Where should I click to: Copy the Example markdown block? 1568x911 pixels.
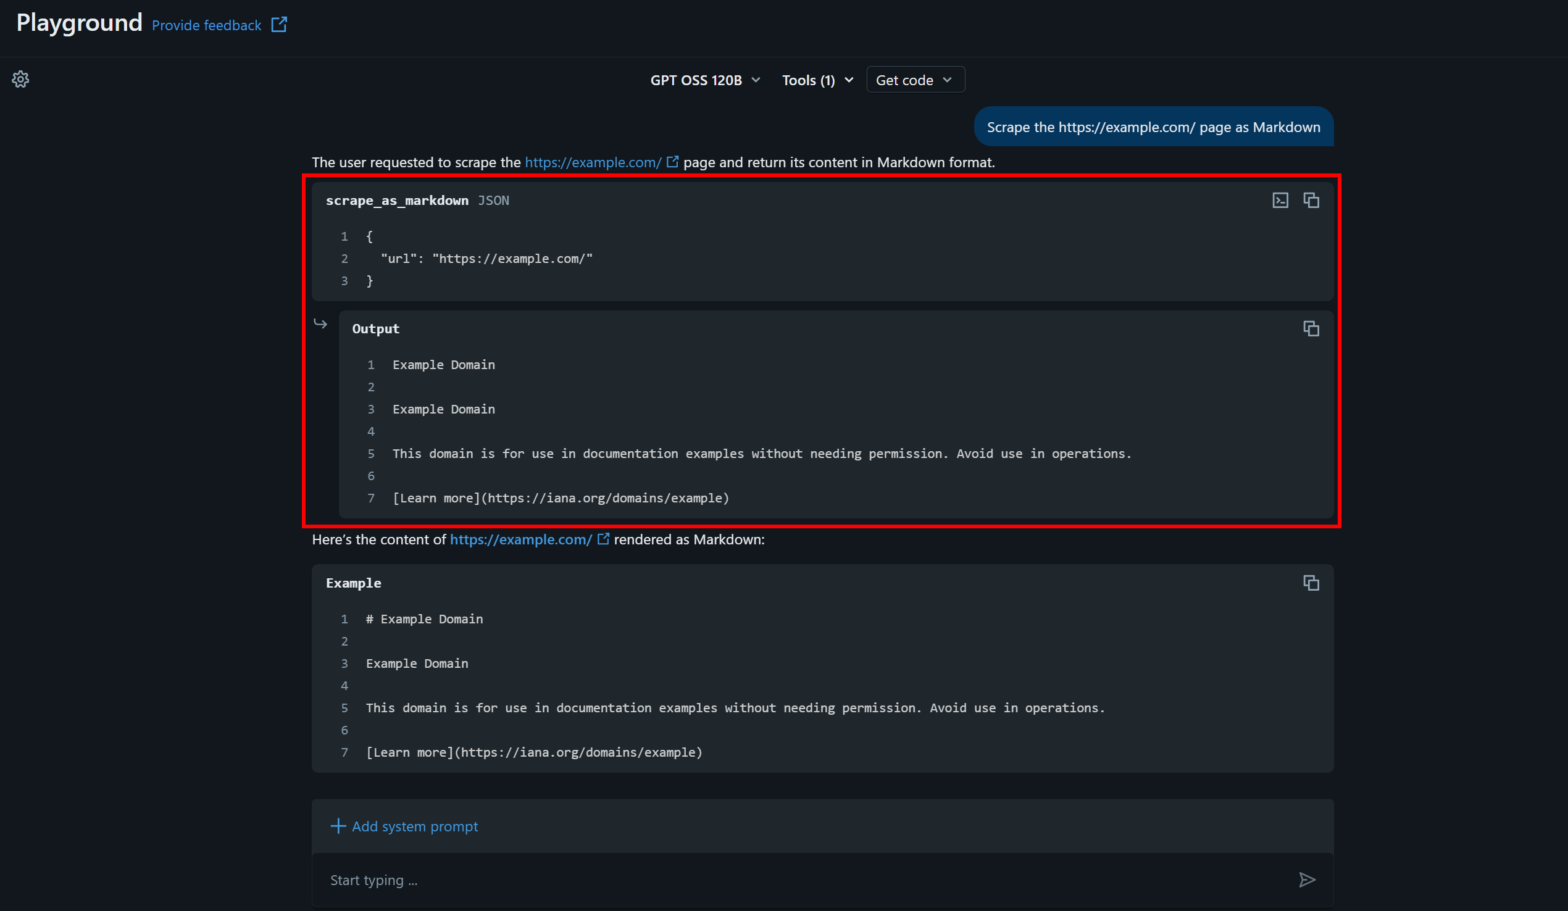(1311, 583)
